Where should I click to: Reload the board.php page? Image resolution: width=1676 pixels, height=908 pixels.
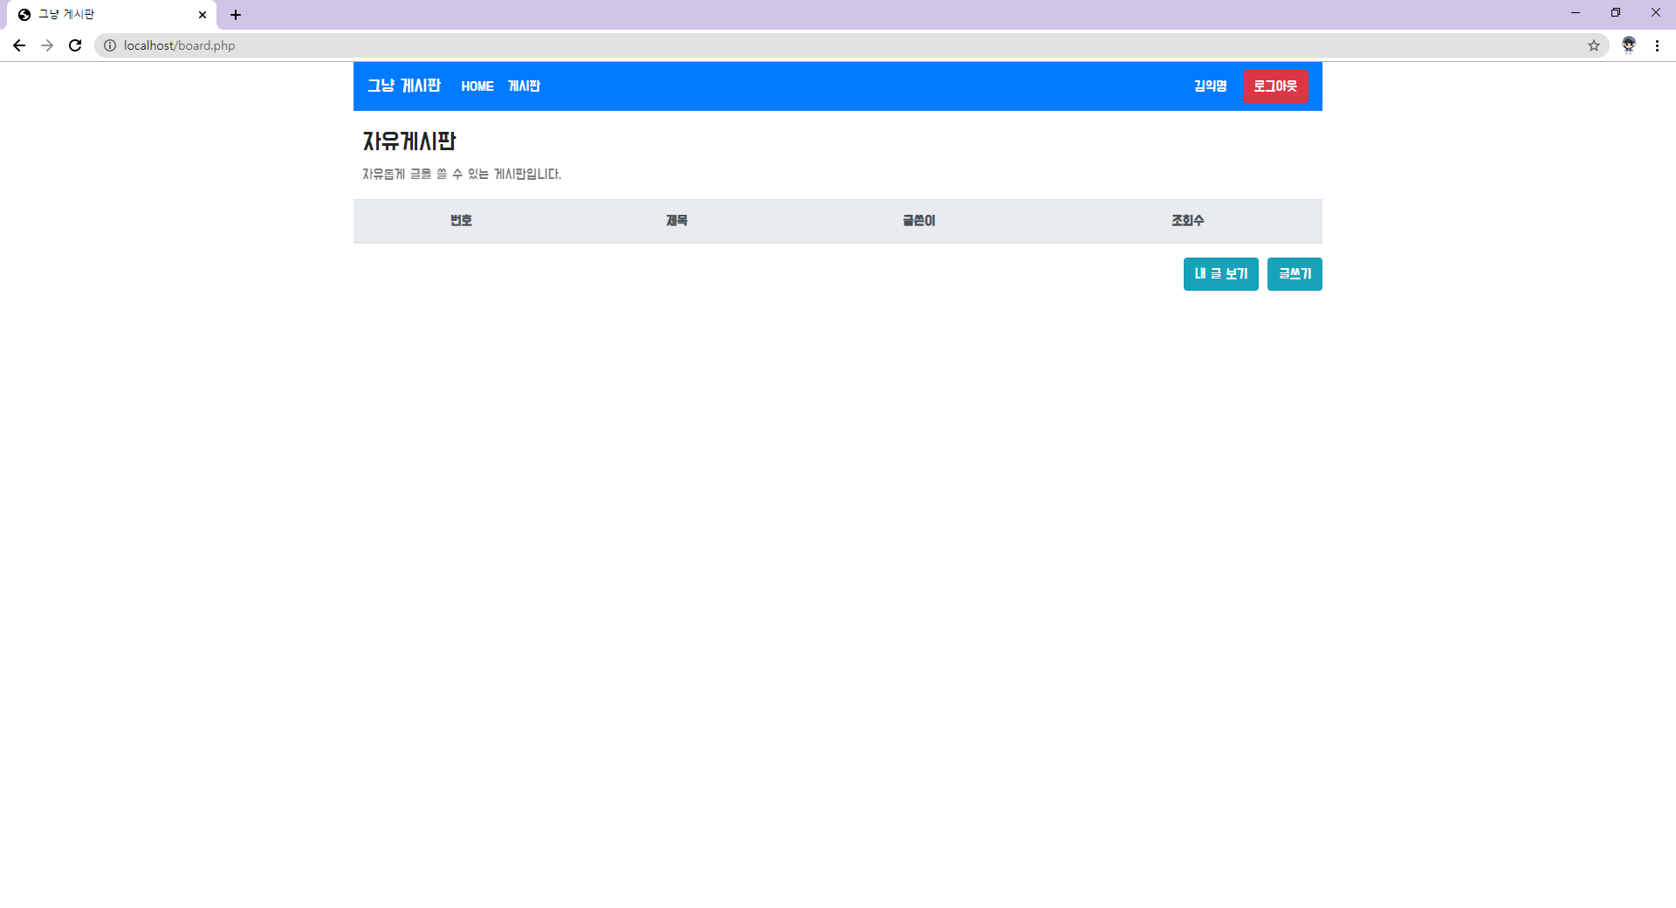click(75, 45)
